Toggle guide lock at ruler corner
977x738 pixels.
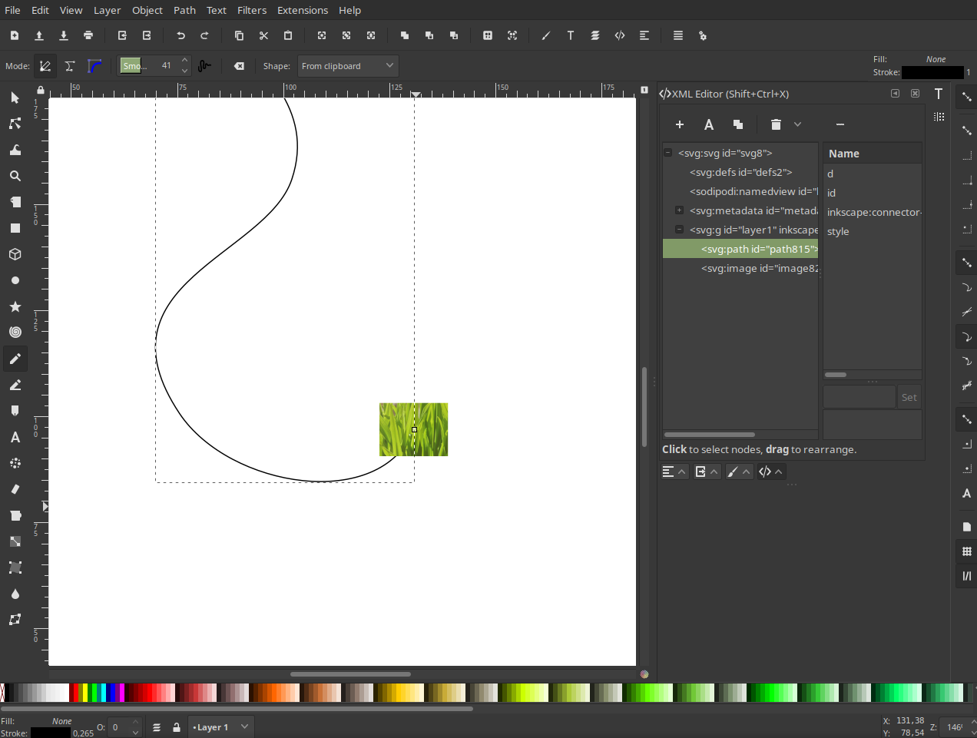(x=41, y=90)
